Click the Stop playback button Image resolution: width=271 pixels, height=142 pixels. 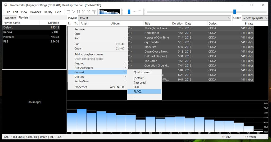pos(68,12)
